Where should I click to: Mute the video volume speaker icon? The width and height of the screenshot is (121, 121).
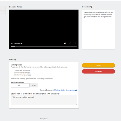65,43
